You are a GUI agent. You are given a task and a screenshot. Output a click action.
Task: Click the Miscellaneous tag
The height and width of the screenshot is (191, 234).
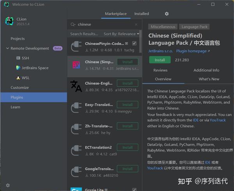pyautogui.click(x=163, y=27)
